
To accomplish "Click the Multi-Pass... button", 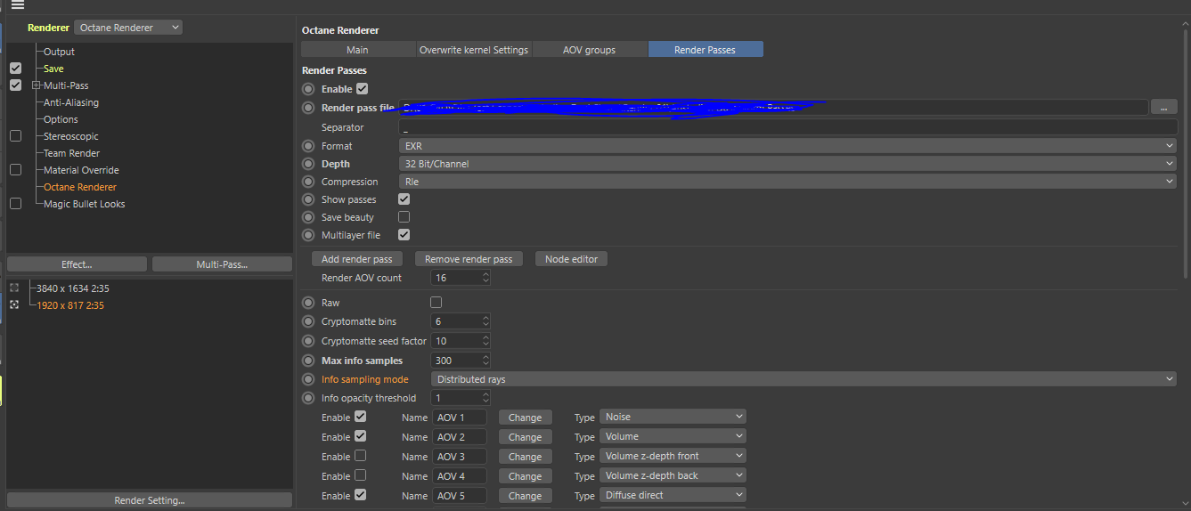I will coord(222,264).
